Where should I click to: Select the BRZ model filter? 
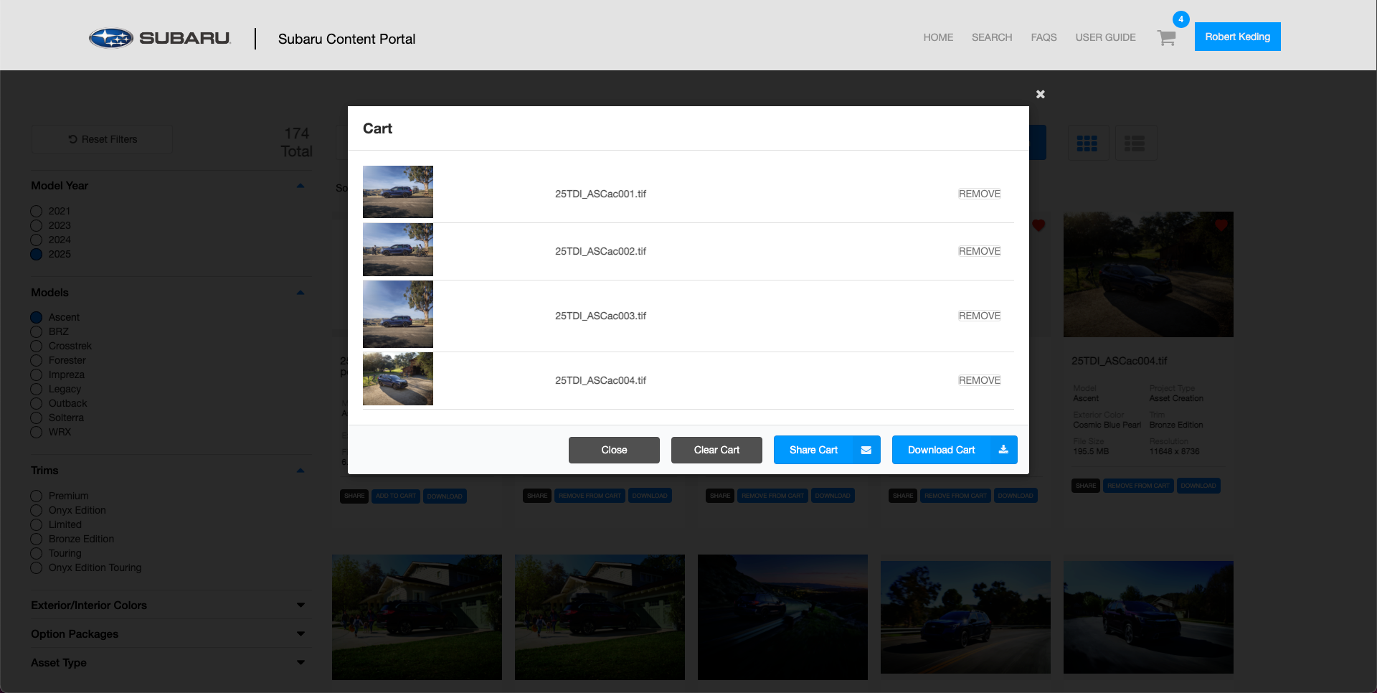tap(37, 331)
